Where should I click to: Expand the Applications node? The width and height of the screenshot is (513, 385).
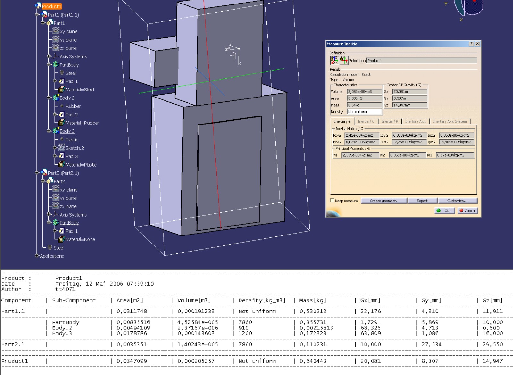[37, 256]
